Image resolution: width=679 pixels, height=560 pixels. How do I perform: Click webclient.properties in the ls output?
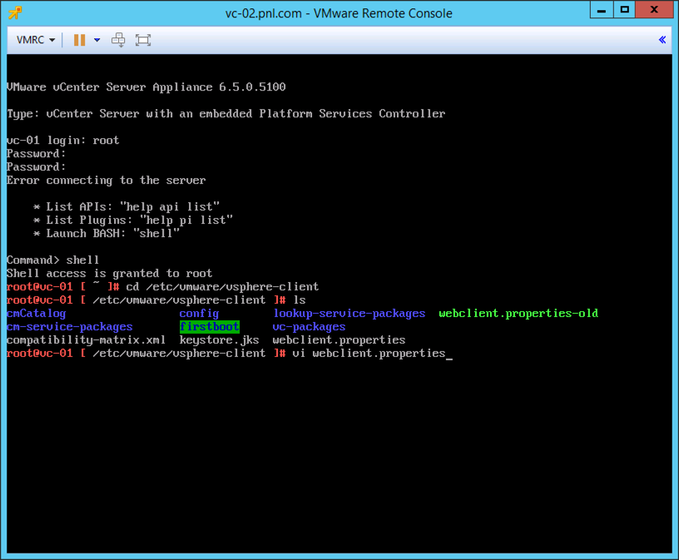[339, 340]
